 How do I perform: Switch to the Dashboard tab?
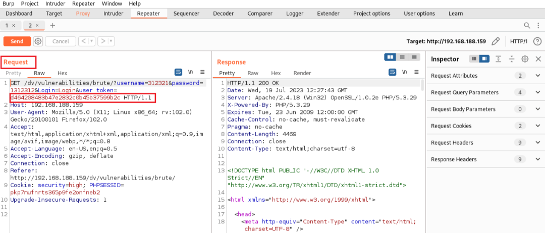tap(19, 14)
